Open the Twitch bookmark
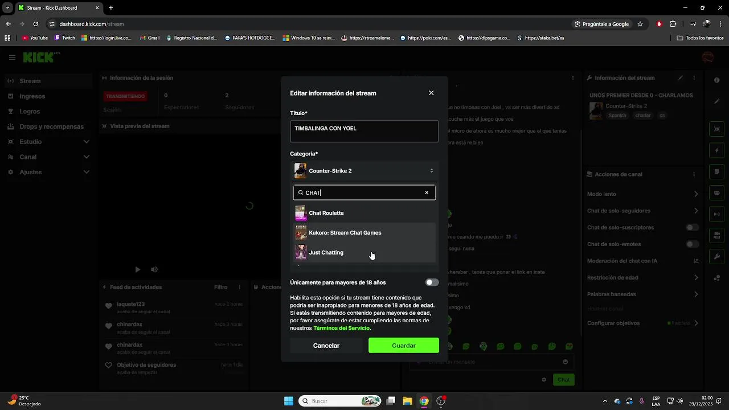Image resolution: width=729 pixels, height=410 pixels. (x=65, y=38)
